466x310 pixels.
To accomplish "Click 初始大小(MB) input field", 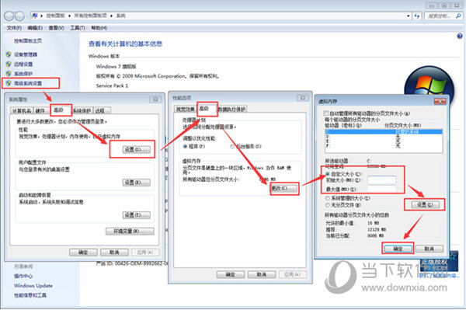I will pos(381,180).
